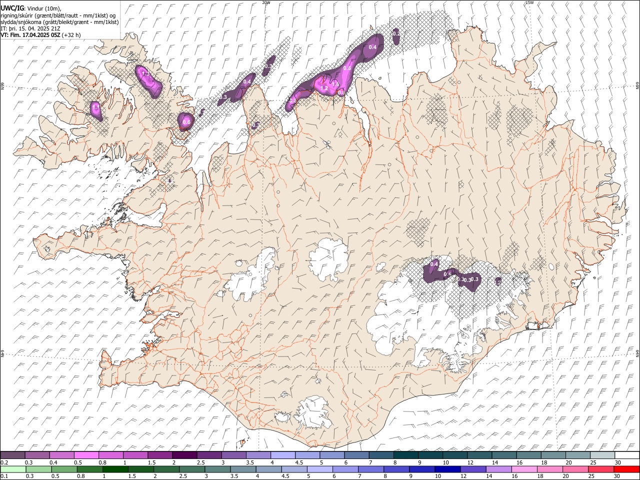
Task: Click the pale green swatch above 0.1, lower legend
Action: point(13,469)
